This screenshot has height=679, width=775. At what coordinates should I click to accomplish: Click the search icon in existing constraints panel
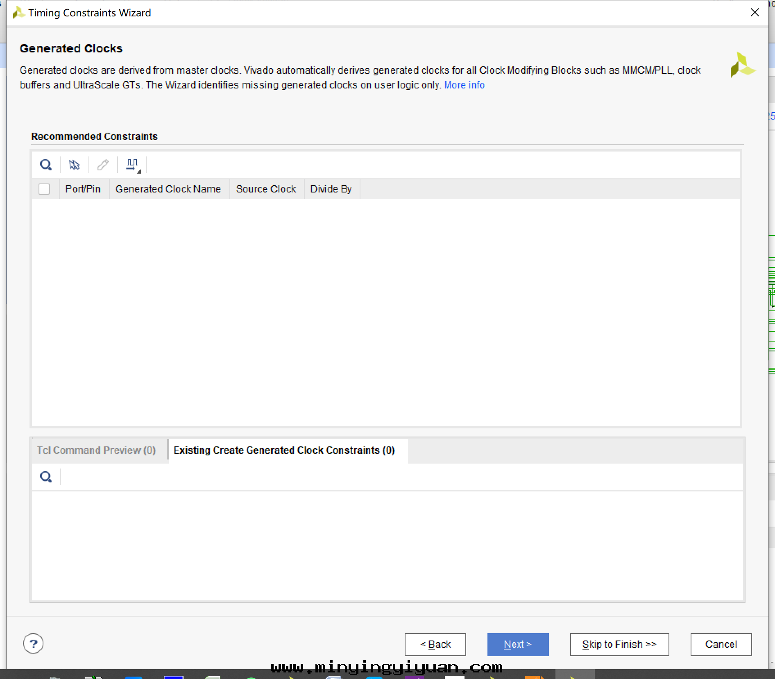46,477
